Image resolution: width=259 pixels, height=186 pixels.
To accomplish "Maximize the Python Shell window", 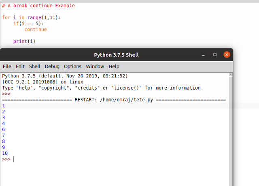I will [x=215, y=55].
